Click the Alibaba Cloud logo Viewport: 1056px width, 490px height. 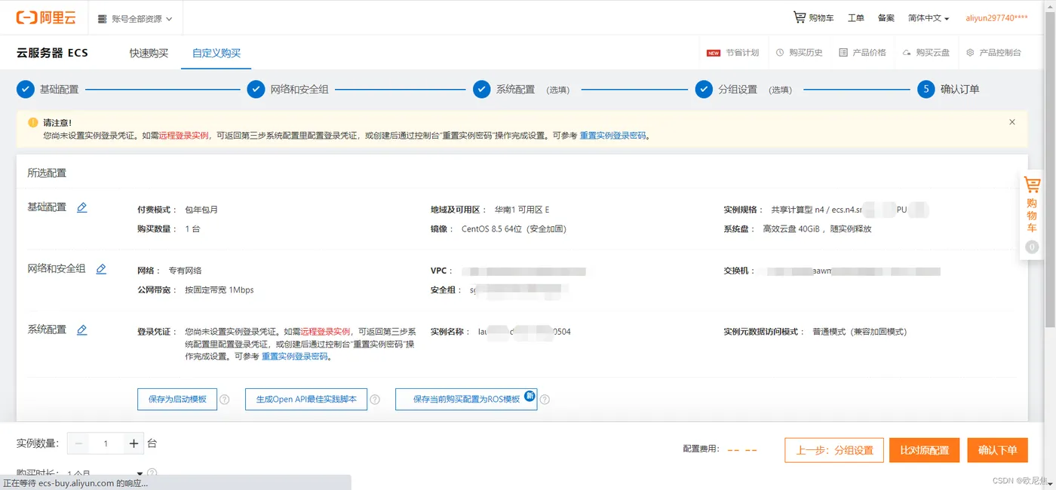45,17
